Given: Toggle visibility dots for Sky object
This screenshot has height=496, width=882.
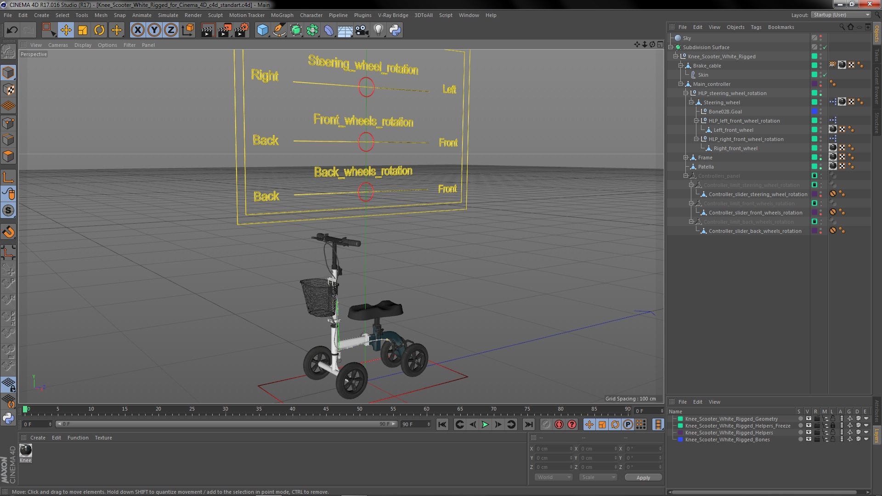Looking at the screenshot, I should pos(821,38).
